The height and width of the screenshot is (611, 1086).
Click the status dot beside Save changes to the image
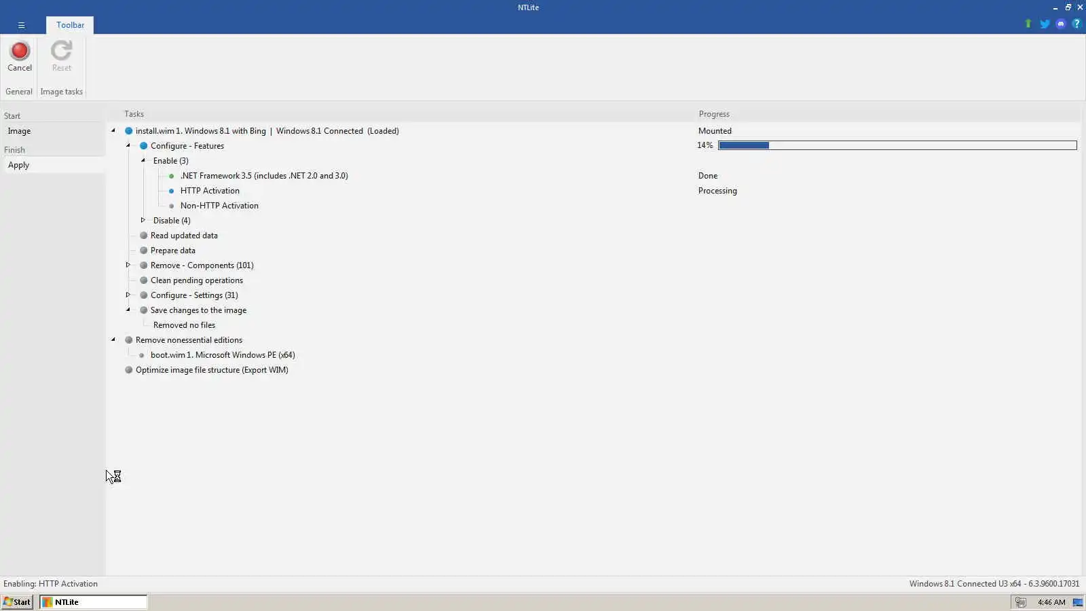click(x=143, y=310)
